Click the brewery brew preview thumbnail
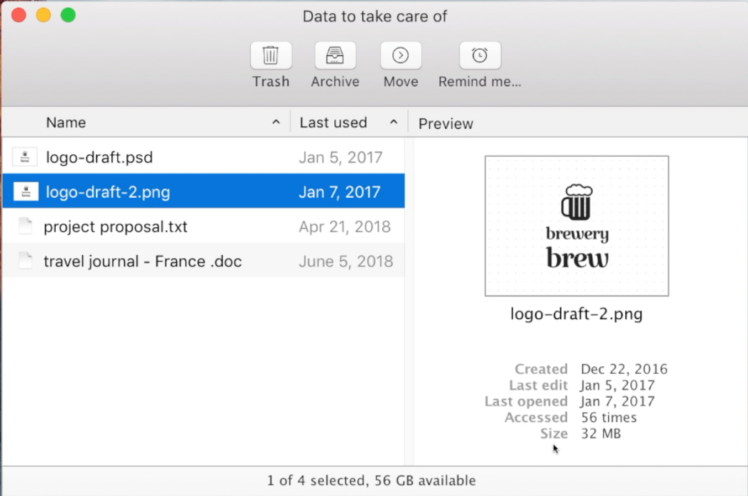 (x=577, y=226)
